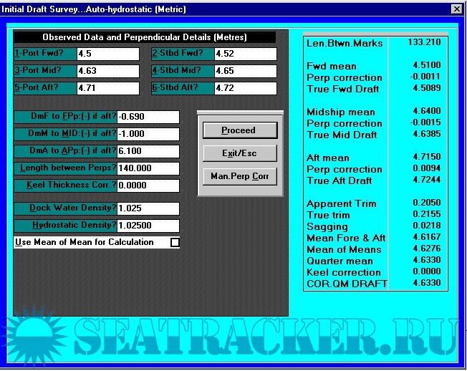
Task: Select the Stbd Fwd draft field
Action: pos(245,54)
